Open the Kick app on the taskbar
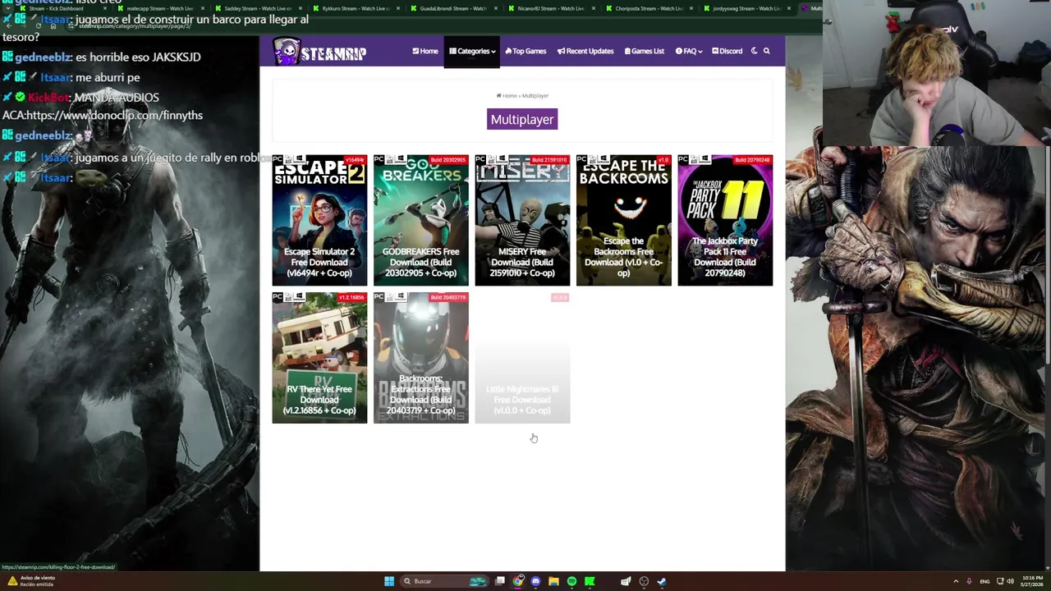Image resolution: width=1051 pixels, height=591 pixels. (590, 581)
